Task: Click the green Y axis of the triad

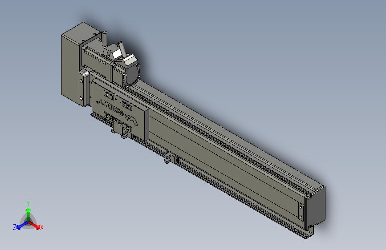Action: [x=28, y=214]
